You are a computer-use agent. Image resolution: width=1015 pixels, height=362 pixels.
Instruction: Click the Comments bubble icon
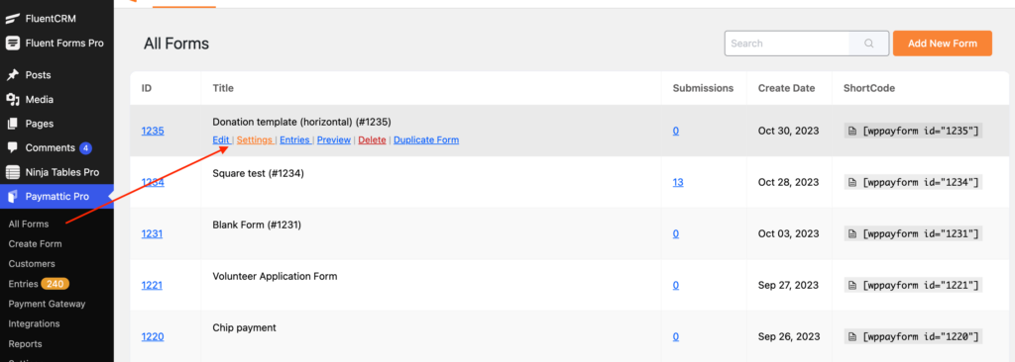click(12, 148)
